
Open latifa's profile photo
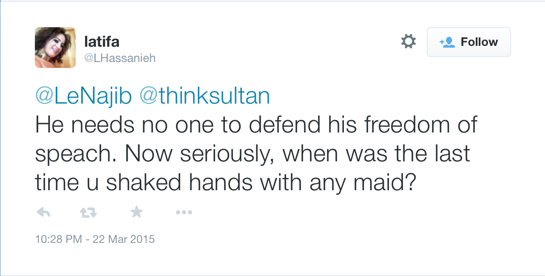[55, 48]
